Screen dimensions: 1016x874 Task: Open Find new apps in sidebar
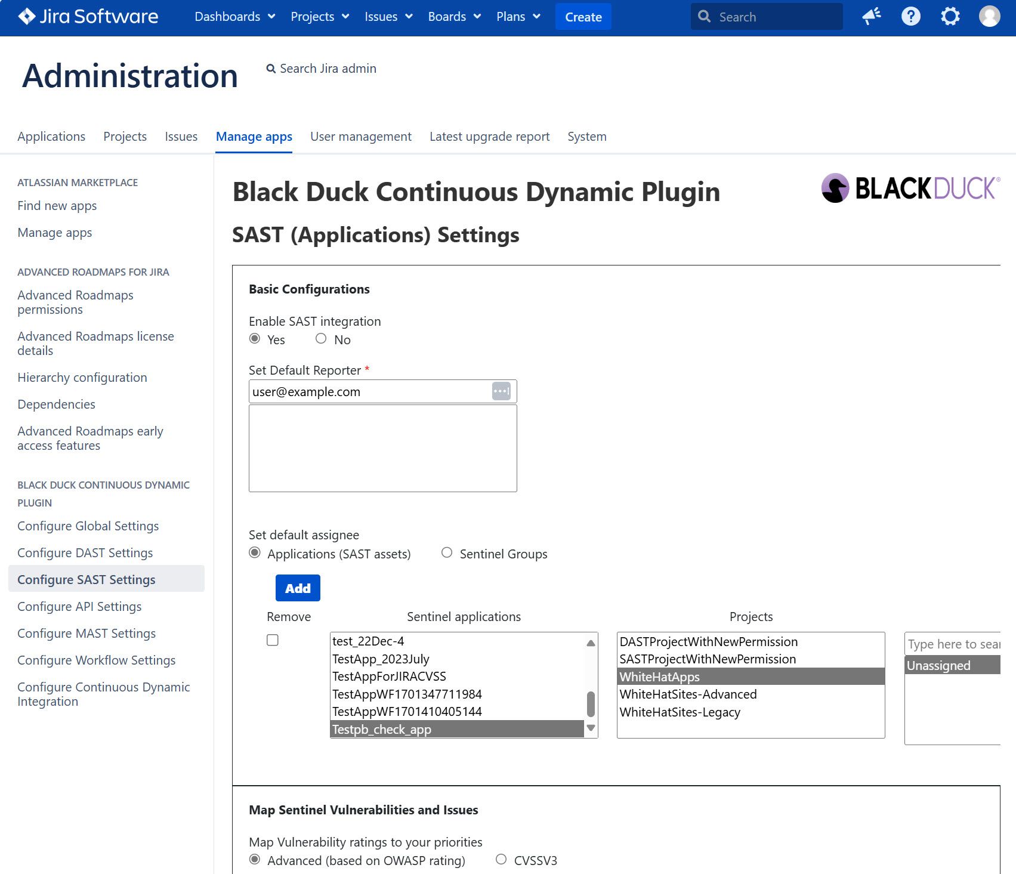pos(57,206)
